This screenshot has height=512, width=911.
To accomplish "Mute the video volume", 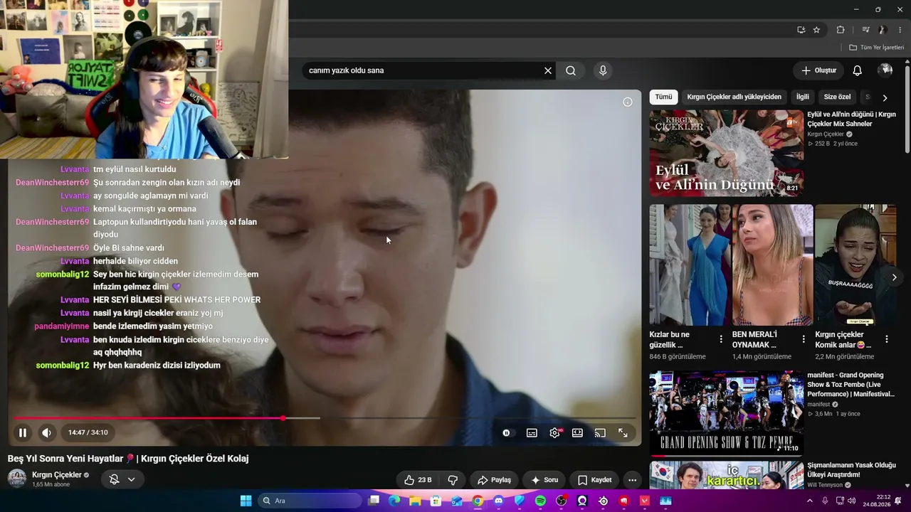I will (x=46, y=432).
